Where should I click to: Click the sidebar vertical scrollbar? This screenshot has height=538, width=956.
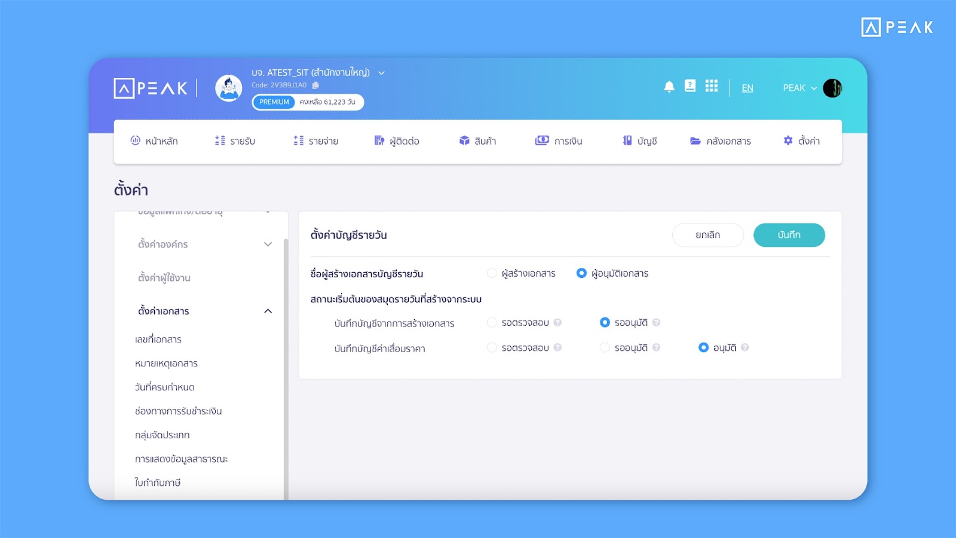286,359
